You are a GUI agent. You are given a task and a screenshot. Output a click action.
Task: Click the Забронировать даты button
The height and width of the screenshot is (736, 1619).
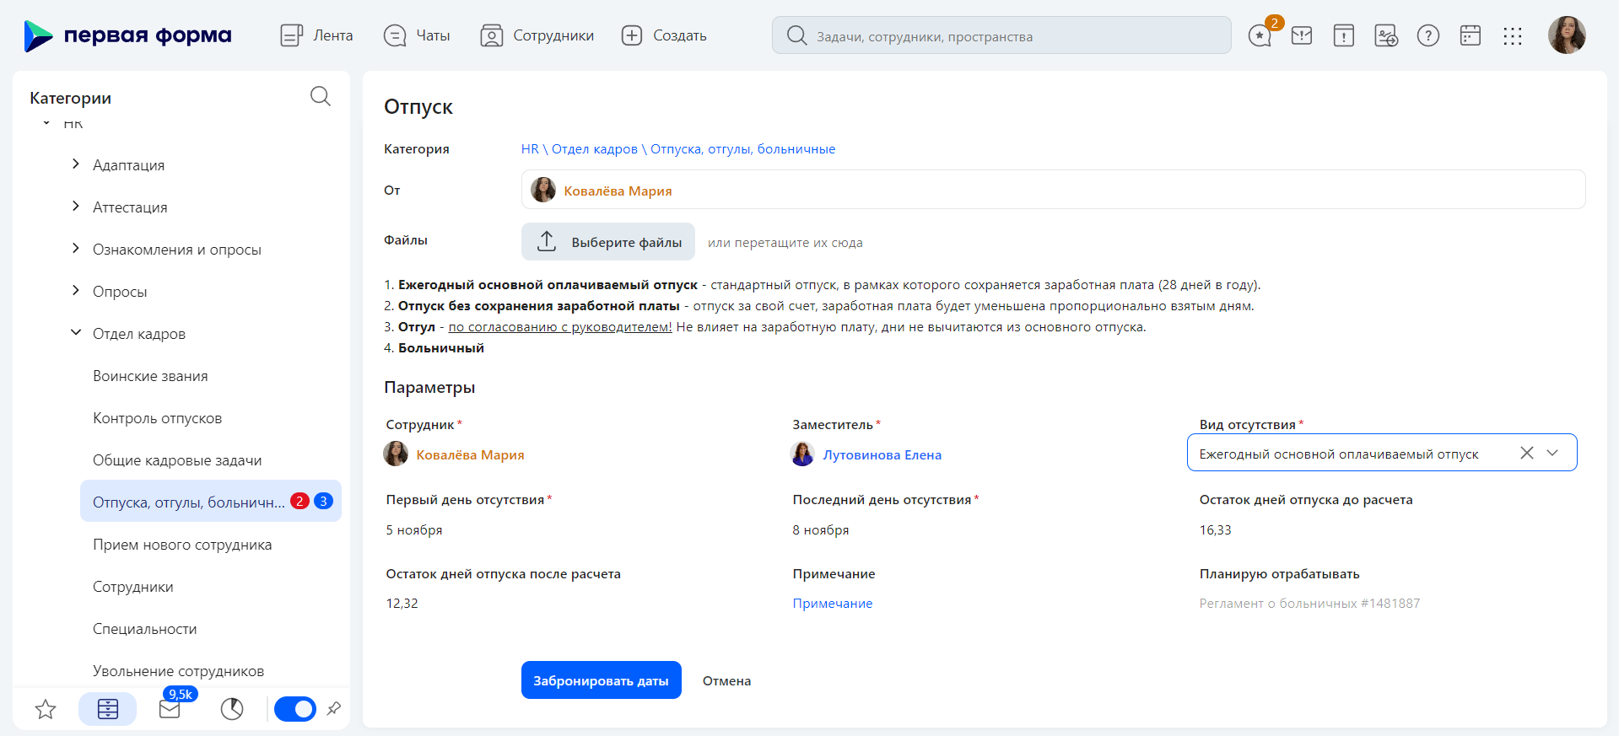(x=601, y=680)
